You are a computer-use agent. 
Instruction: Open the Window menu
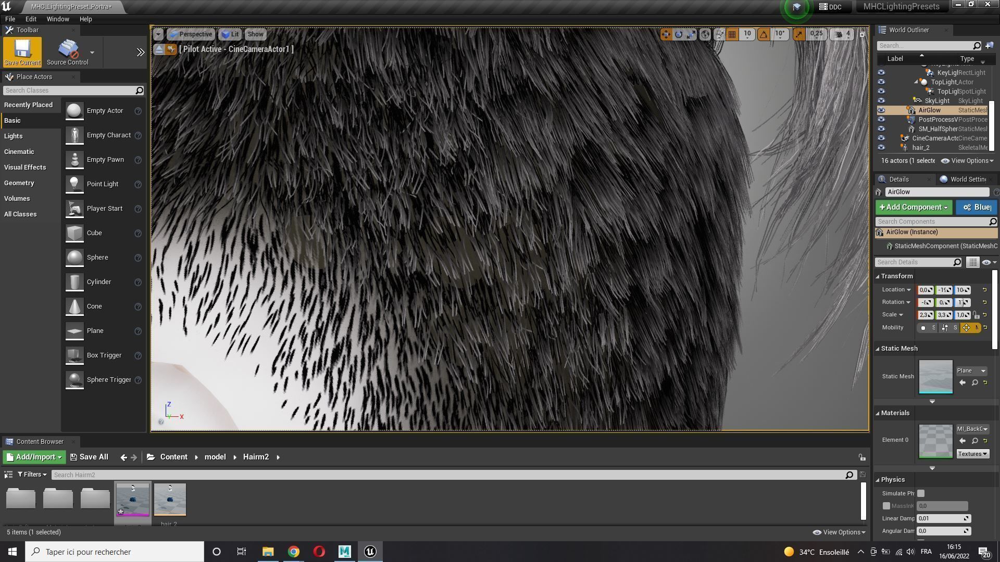pos(57,19)
